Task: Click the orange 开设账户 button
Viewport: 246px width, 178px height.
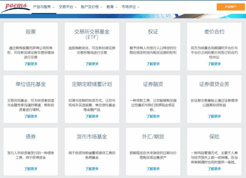Action: point(231,7)
